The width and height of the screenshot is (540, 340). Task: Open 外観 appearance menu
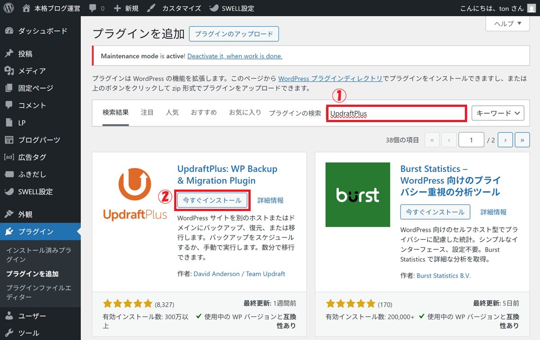point(25,214)
